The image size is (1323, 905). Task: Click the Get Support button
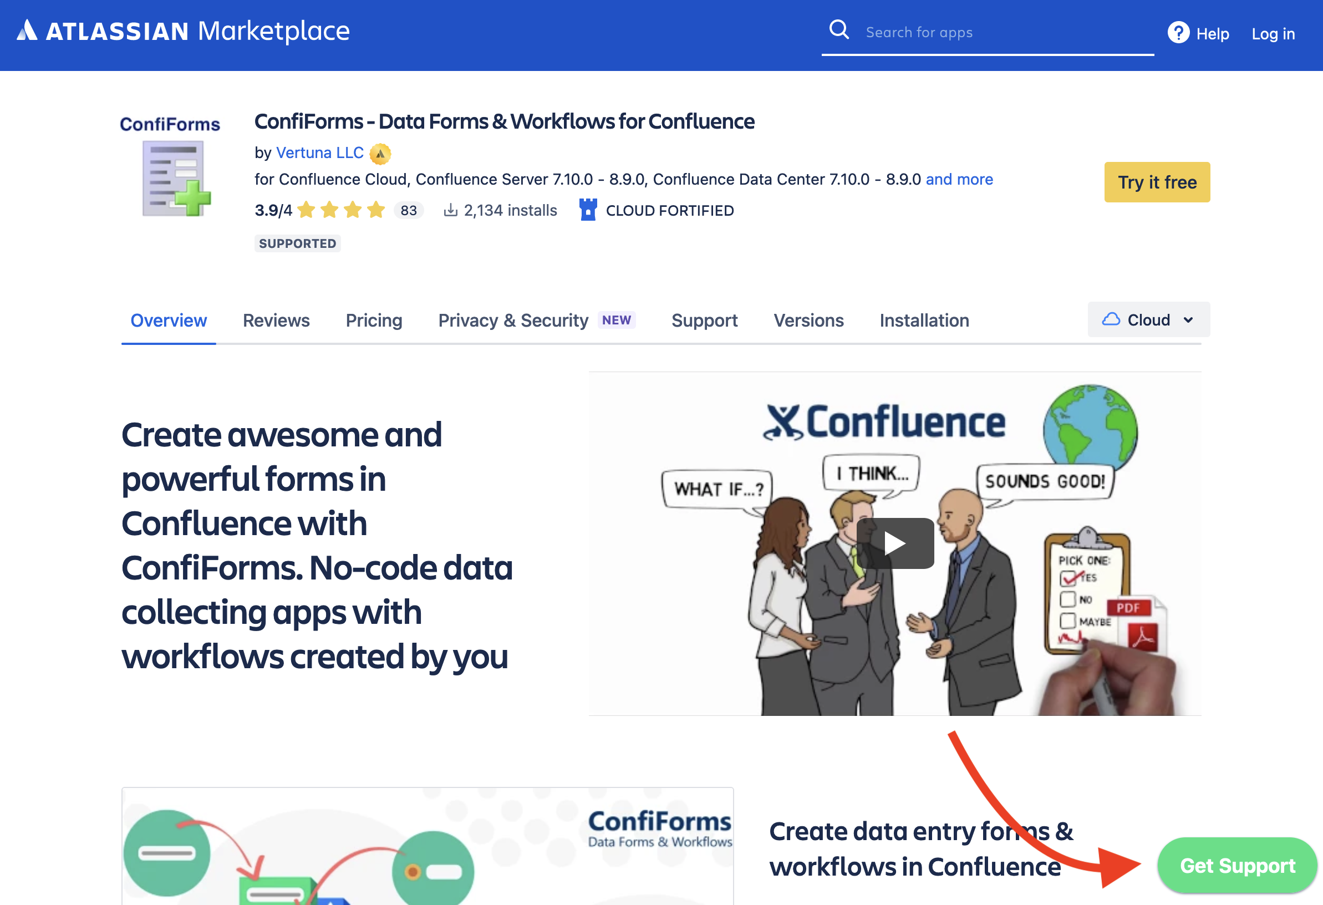(1237, 865)
